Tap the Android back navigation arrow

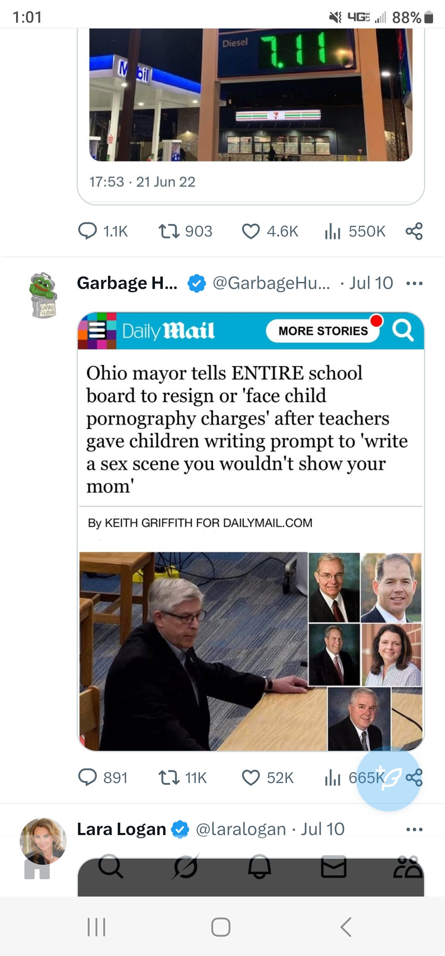coord(346,927)
